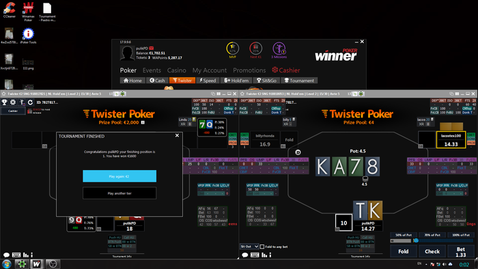Viewport: 478px width, 269px height.
Task: Click the poker chip taskbar icon
Action: pos(22,264)
